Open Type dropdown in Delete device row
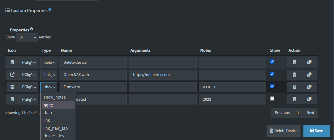The image size is (334, 140). [x=49, y=62]
